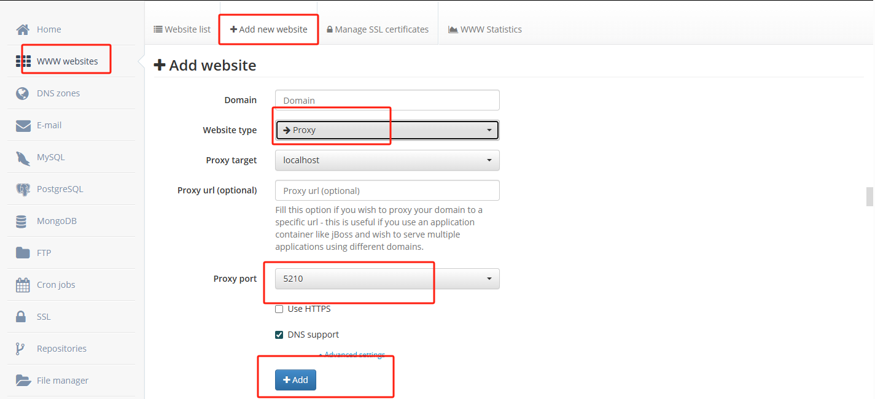Open MongoDB database icon
This screenshot has height=399, width=875.
click(21, 221)
